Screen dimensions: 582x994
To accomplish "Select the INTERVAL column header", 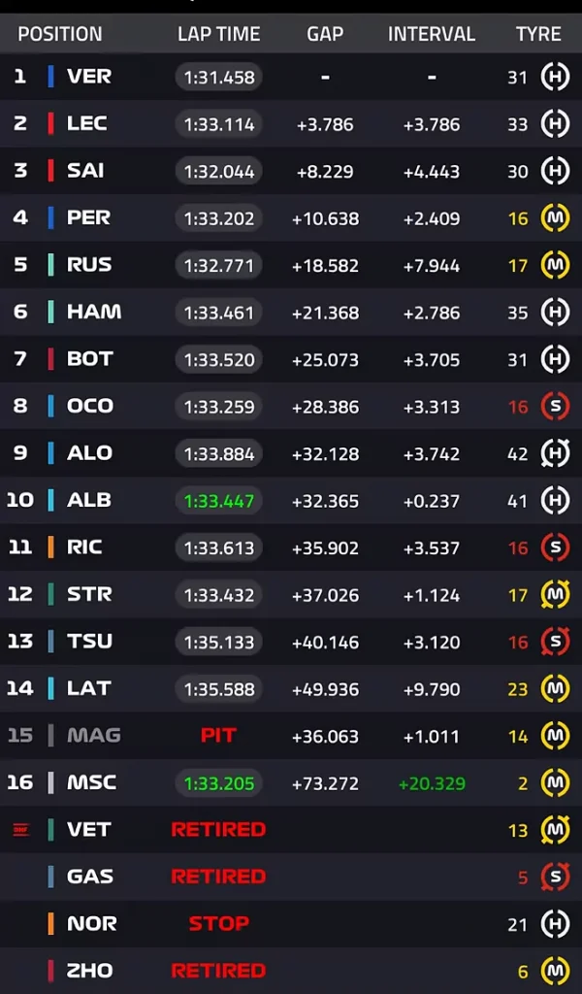I will [432, 34].
